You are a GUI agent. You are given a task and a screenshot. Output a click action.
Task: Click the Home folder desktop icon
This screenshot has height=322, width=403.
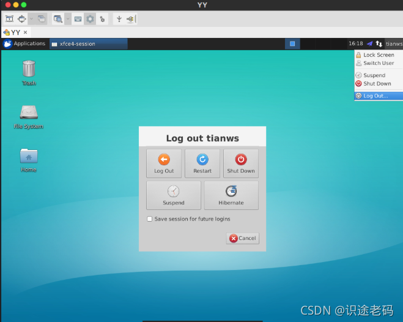point(29,160)
